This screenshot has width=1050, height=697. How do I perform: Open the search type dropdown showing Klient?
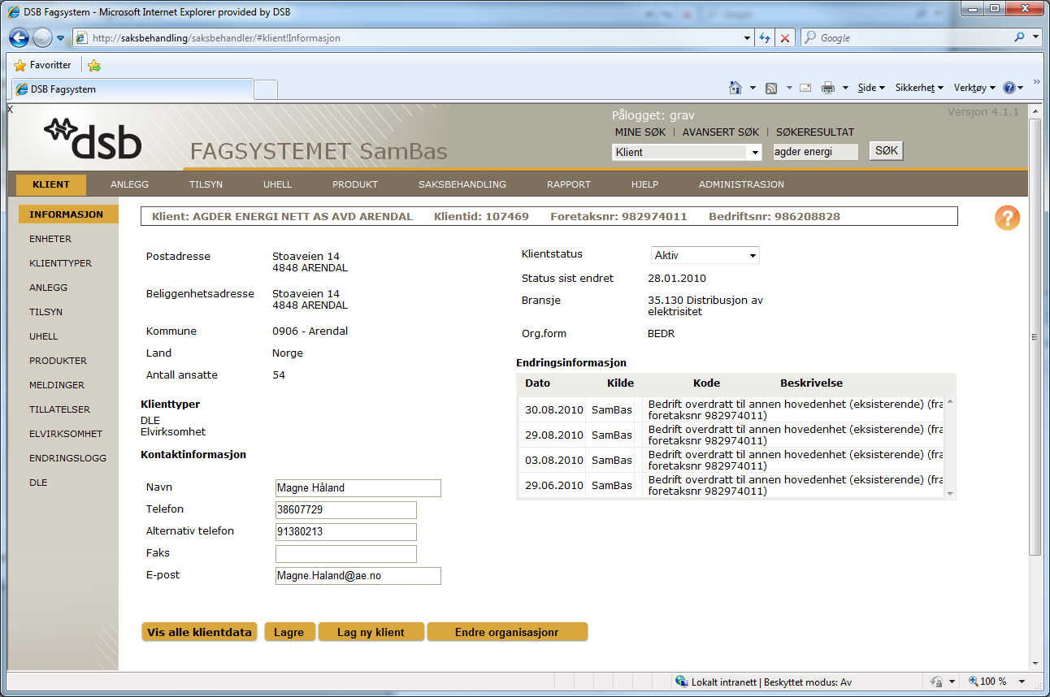pyautogui.click(x=687, y=152)
